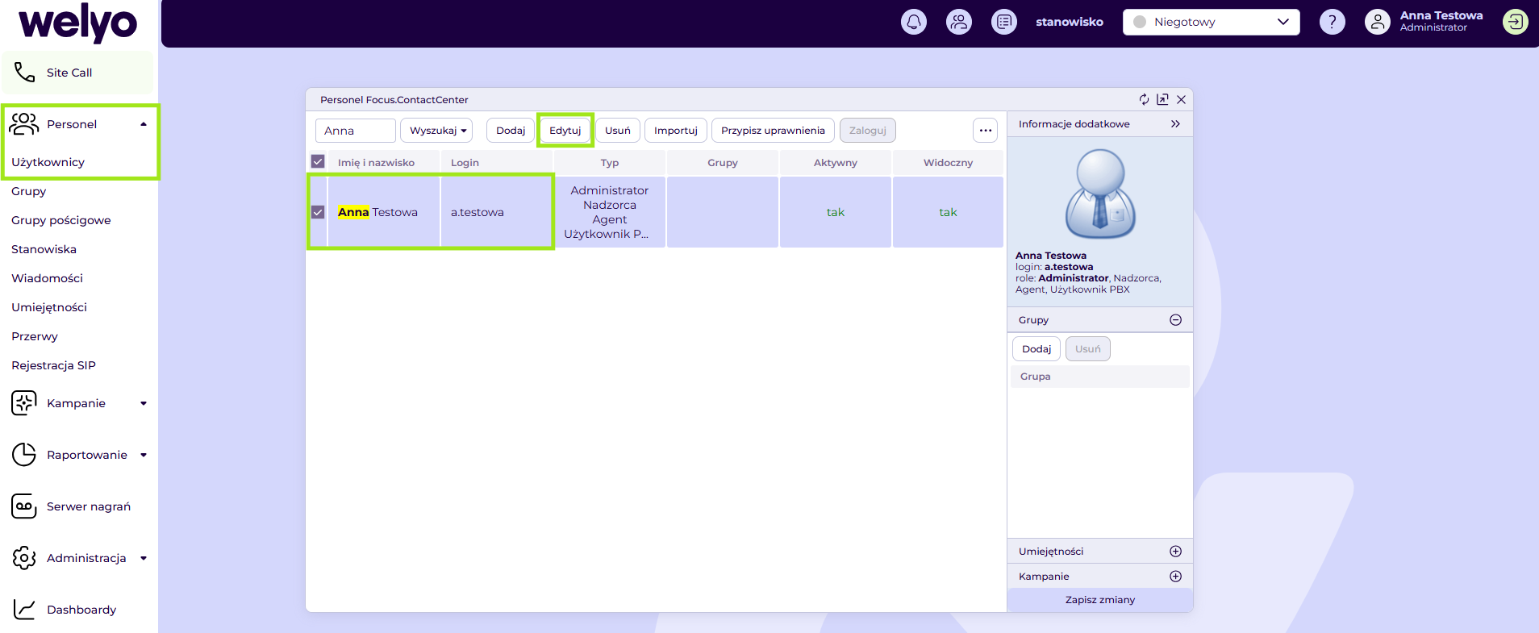
Task: Click the Edytuj button
Action: click(565, 131)
